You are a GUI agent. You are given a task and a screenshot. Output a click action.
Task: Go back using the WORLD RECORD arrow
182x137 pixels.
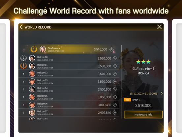pos(21,27)
